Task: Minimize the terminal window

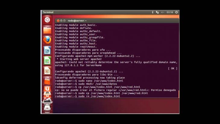Action: (x=61, y=21)
